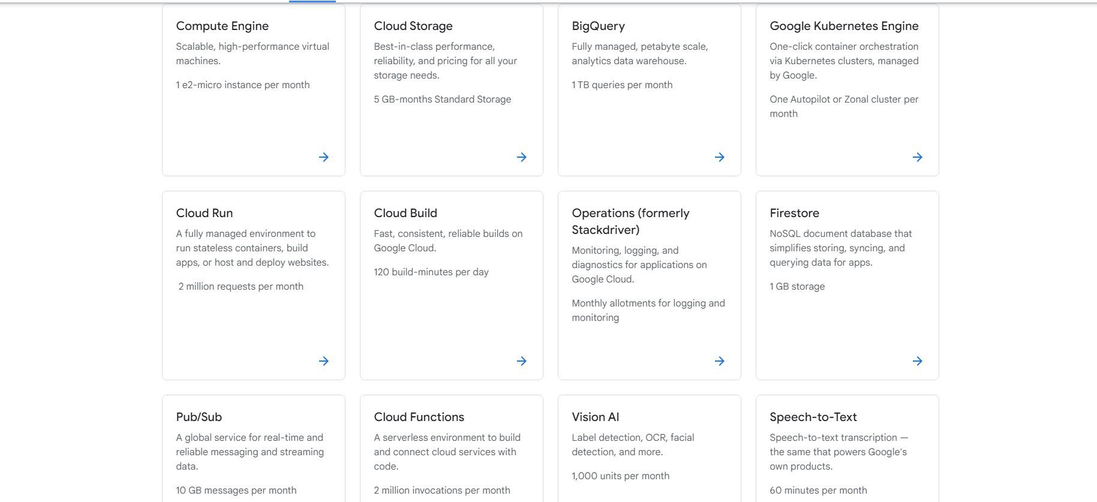Click the arrow on the Cloud Storage card
Viewport: 1097px width, 502px height.
[522, 157]
